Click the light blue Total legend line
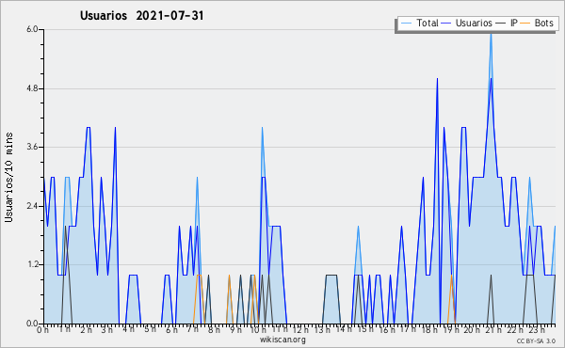 pyautogui.click(x=406, y=24)
